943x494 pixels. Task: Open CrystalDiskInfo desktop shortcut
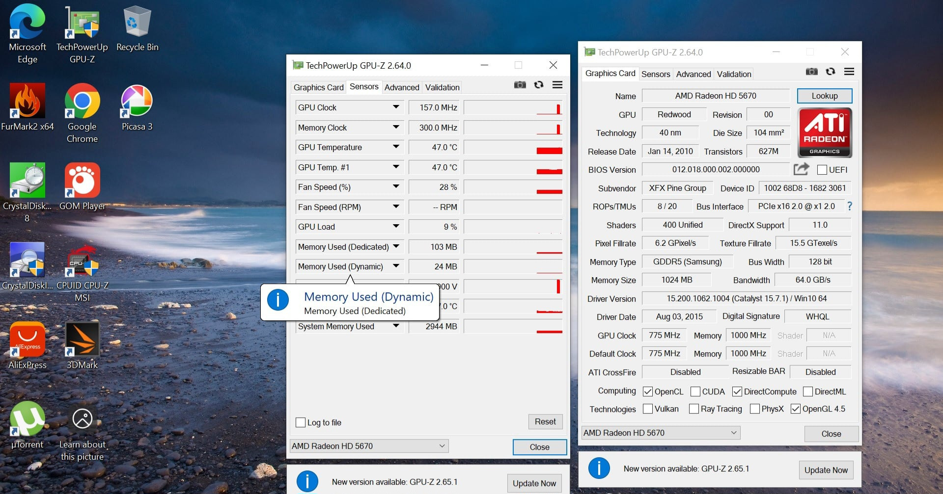click(28, 266)
